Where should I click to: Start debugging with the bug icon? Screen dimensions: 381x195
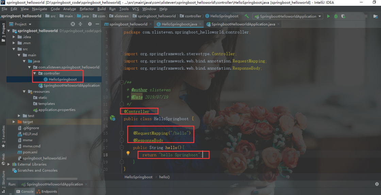click(x=336, y=16)
